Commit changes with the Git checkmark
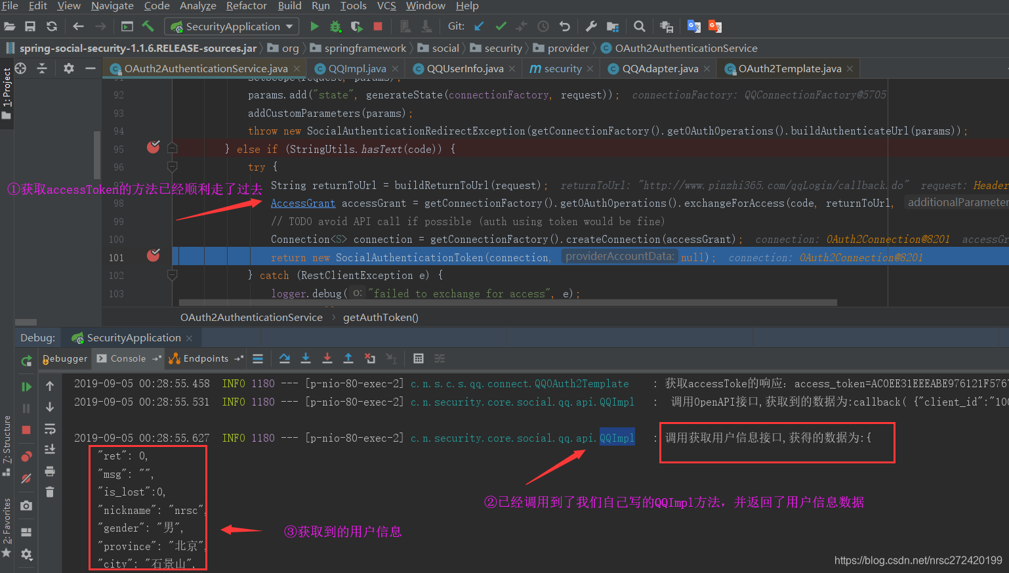 pyautogui.click(x=501, y=26)
